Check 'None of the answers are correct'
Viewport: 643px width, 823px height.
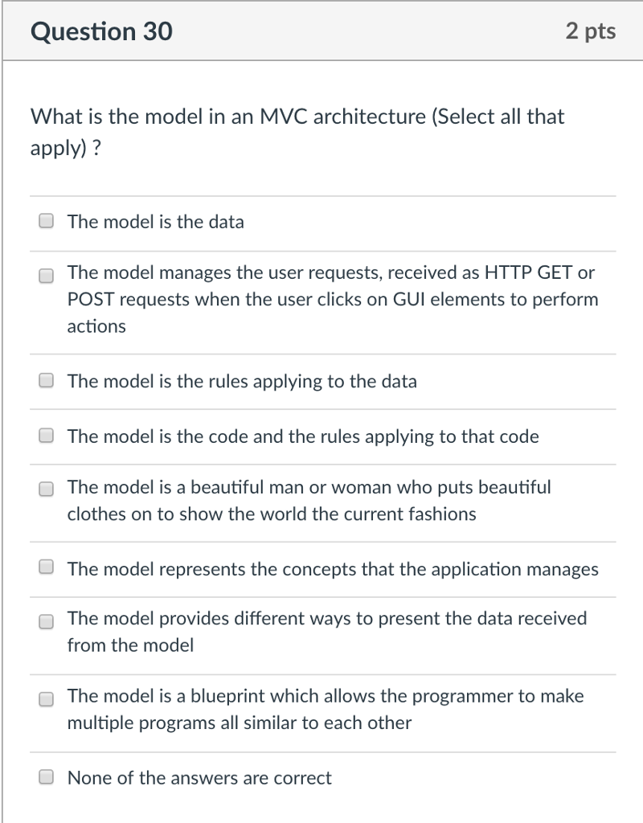pos(46,776)
